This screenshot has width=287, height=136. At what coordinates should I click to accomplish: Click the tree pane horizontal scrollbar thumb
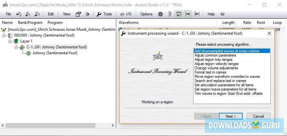[50, 126]
